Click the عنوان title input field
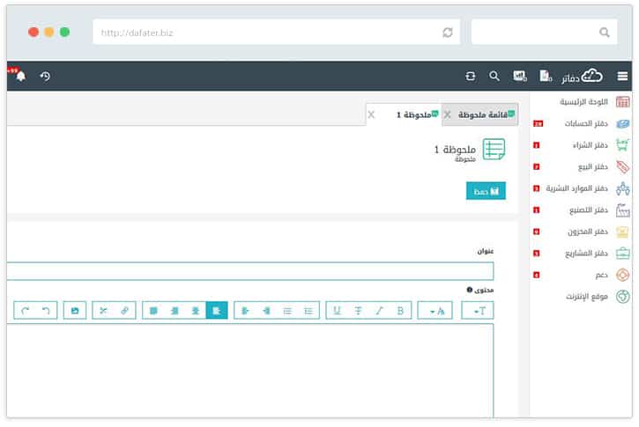The width and height of the screenshot is (639, 427). point(251,271)
